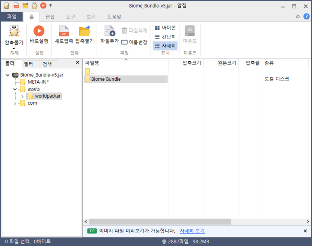Close the folder side panel

(x=77, y=62)
